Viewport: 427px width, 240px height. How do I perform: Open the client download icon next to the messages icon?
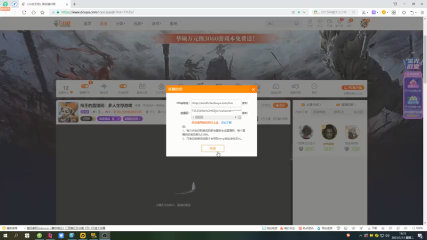point(329,23)
